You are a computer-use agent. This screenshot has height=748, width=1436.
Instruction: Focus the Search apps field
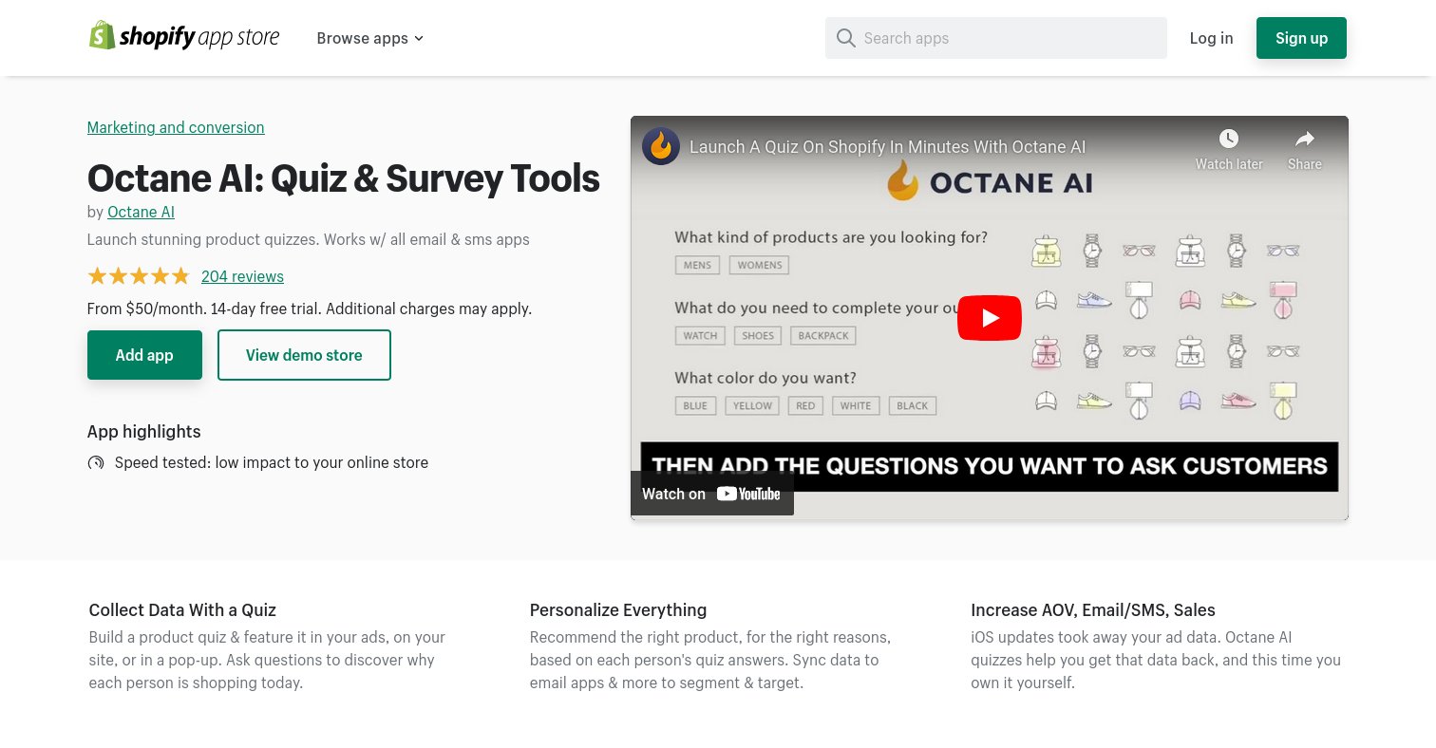(995, 38)
